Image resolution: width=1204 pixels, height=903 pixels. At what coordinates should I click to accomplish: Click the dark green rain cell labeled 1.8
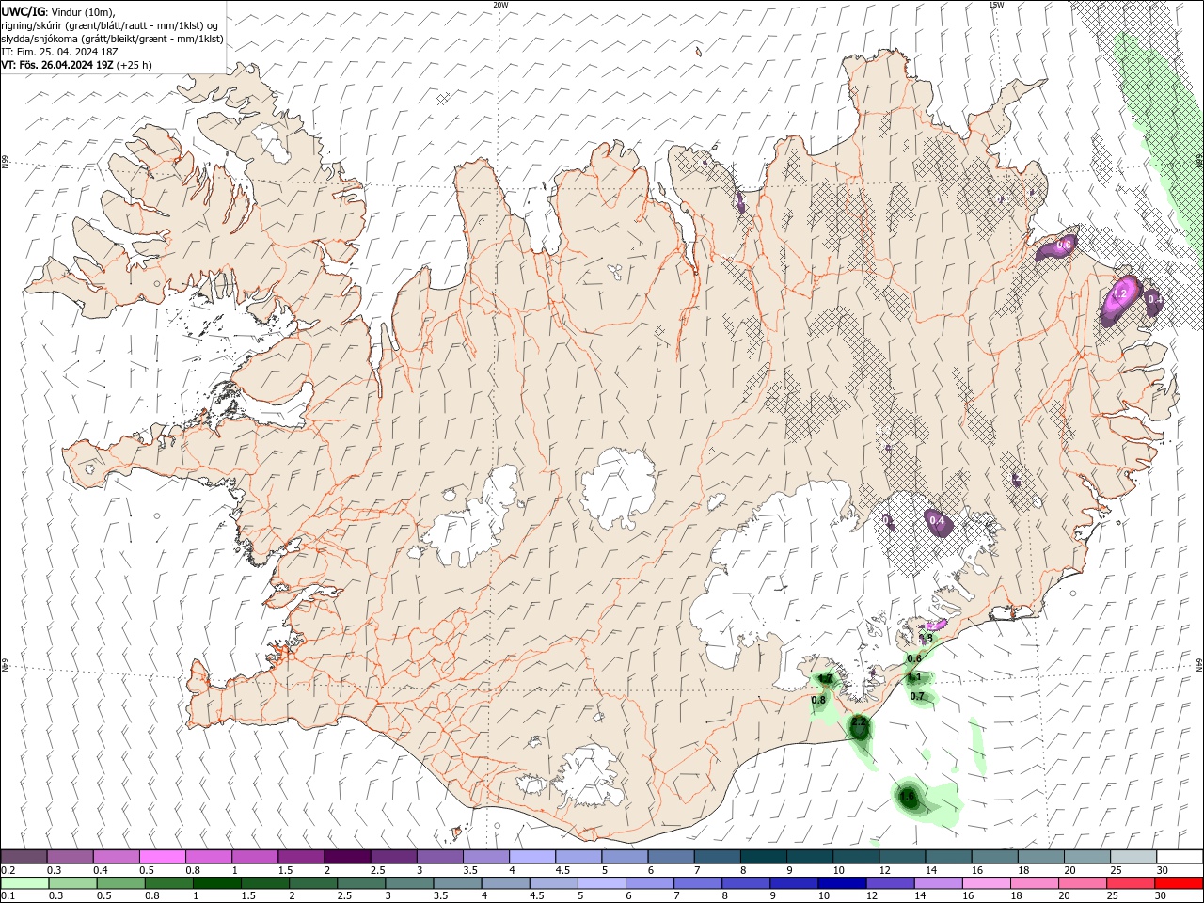[909, 797]
